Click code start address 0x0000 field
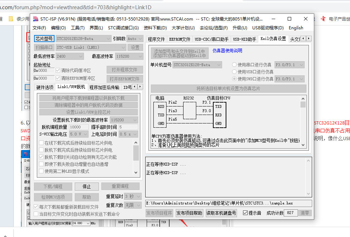 pyautogui.click(x=44, y=70)
